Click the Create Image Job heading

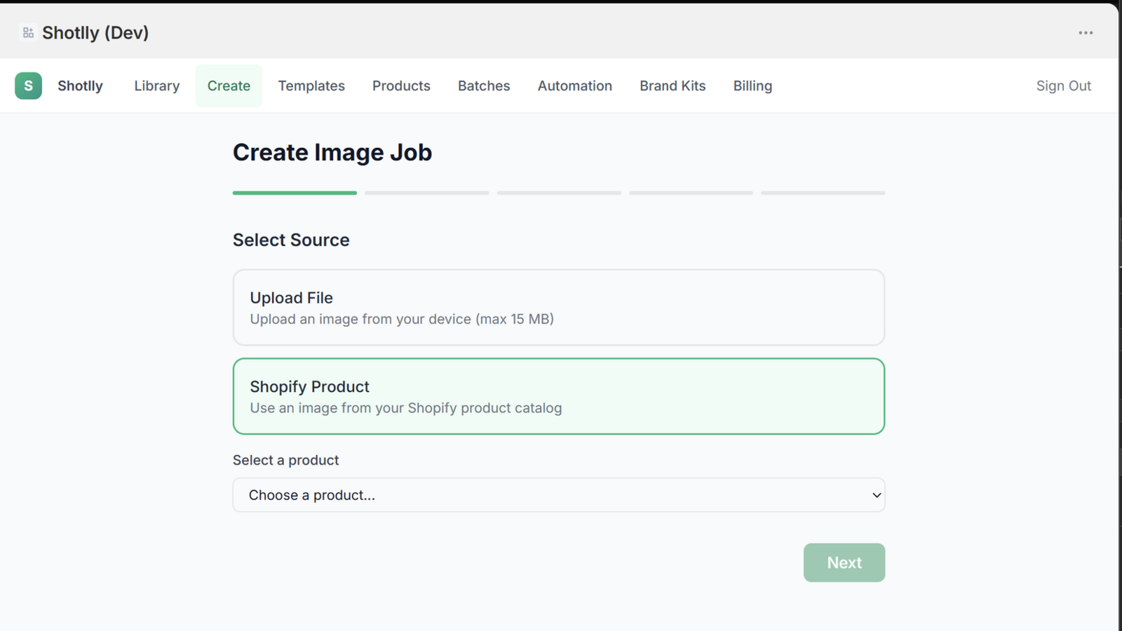pyautogui.click(x=332, y=152)
